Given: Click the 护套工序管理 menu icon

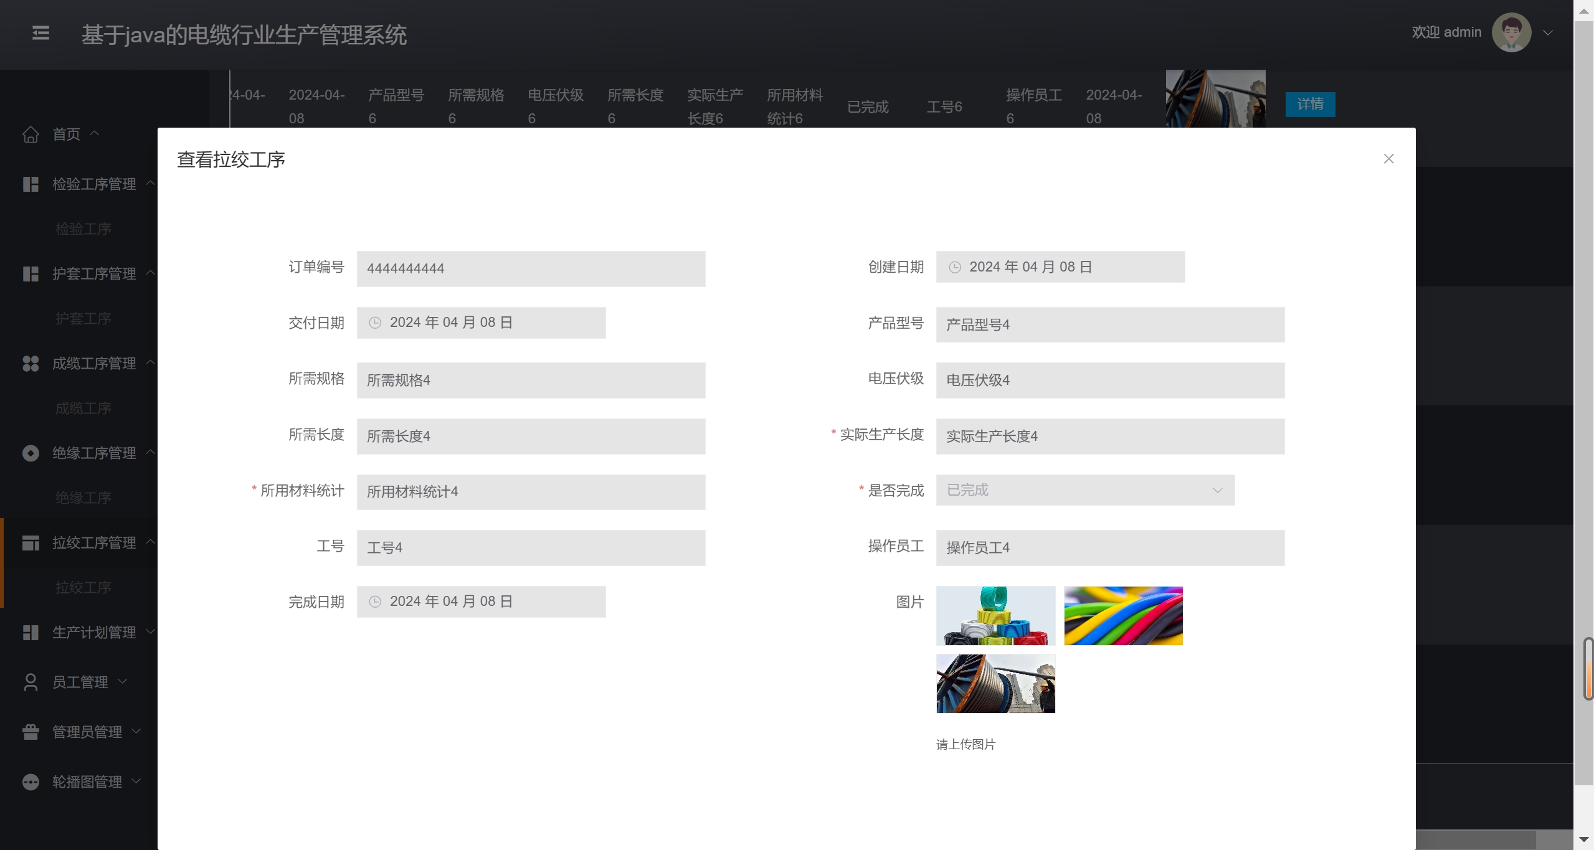Looking at the screenshot, I should coord(31,274).
